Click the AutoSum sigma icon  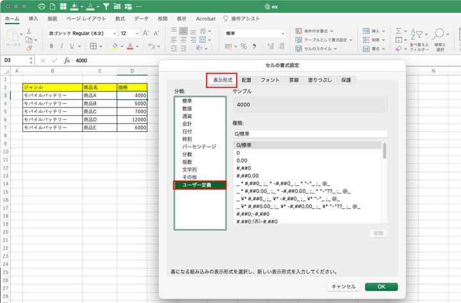click(x=398, y=31)
